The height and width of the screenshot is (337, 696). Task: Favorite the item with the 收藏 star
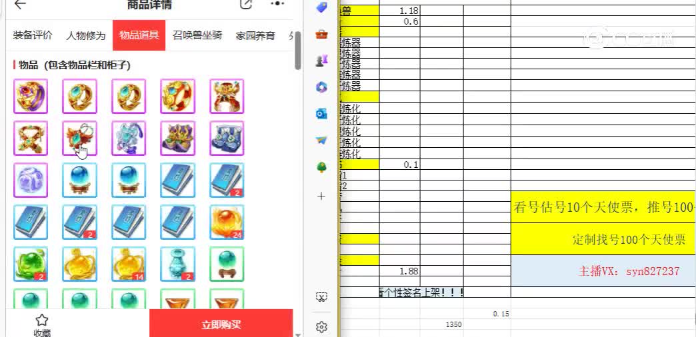[x=42, y=326]
